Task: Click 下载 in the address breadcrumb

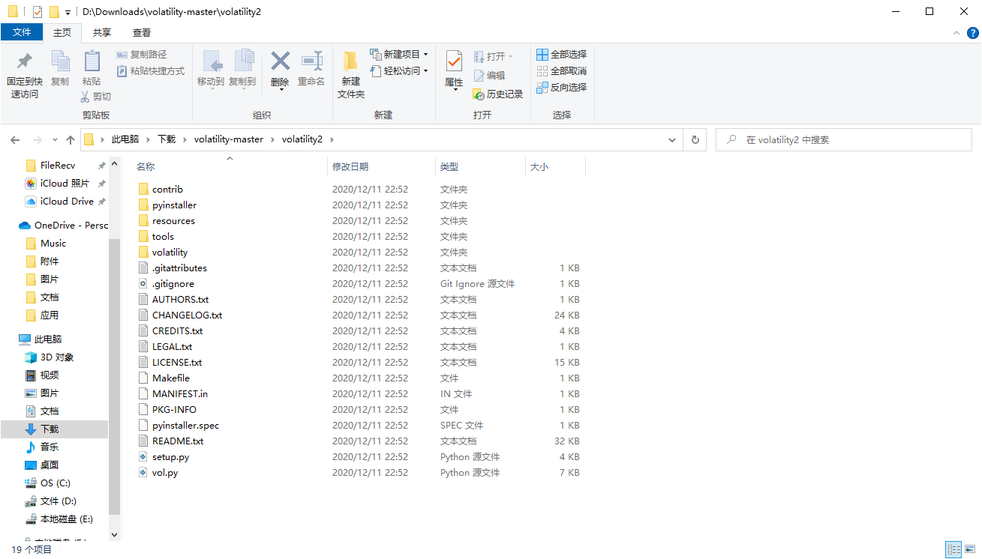Action: [167, 139]
